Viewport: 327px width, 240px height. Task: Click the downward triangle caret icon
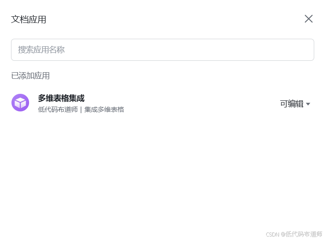click(x=308, y=104)
